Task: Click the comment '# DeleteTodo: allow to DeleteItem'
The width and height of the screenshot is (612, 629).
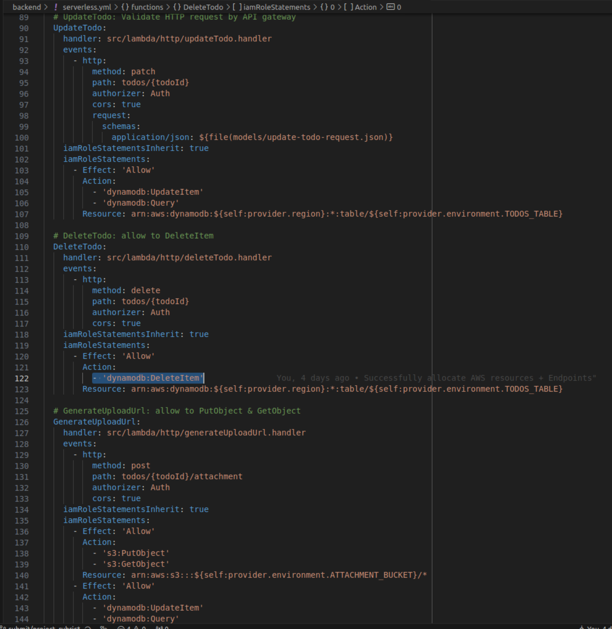Action: 133,236
